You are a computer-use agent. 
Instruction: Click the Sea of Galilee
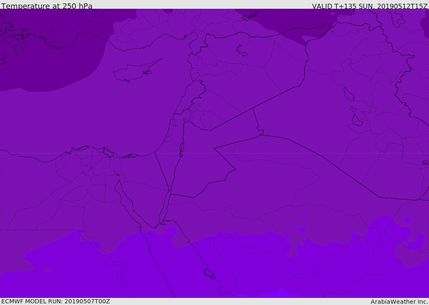184,120
